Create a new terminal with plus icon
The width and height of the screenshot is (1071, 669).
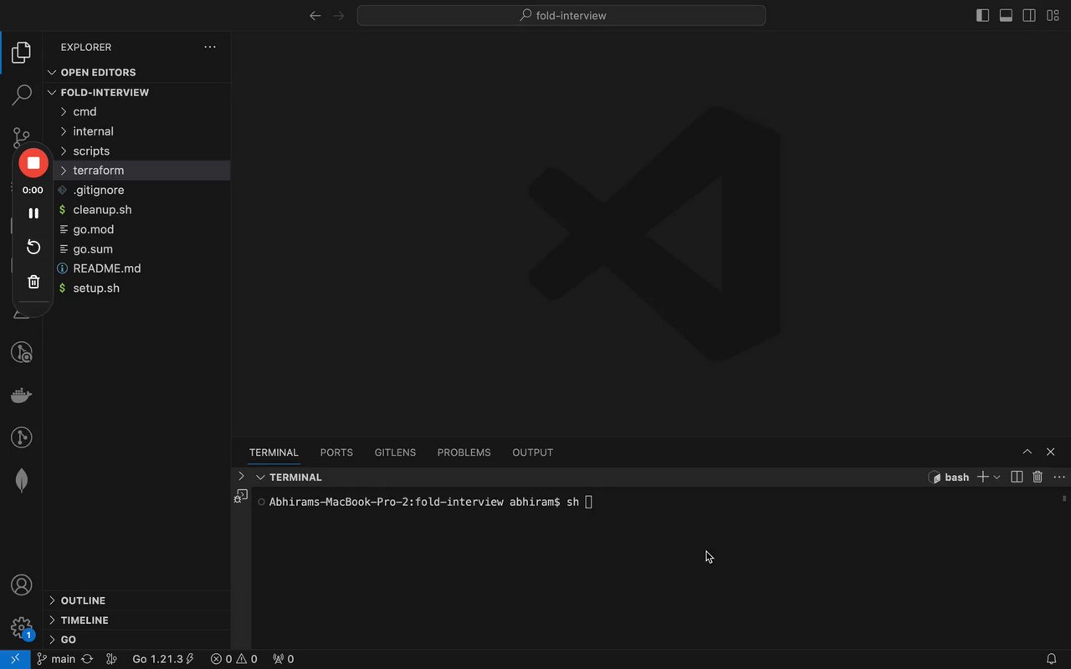(983, 477)
